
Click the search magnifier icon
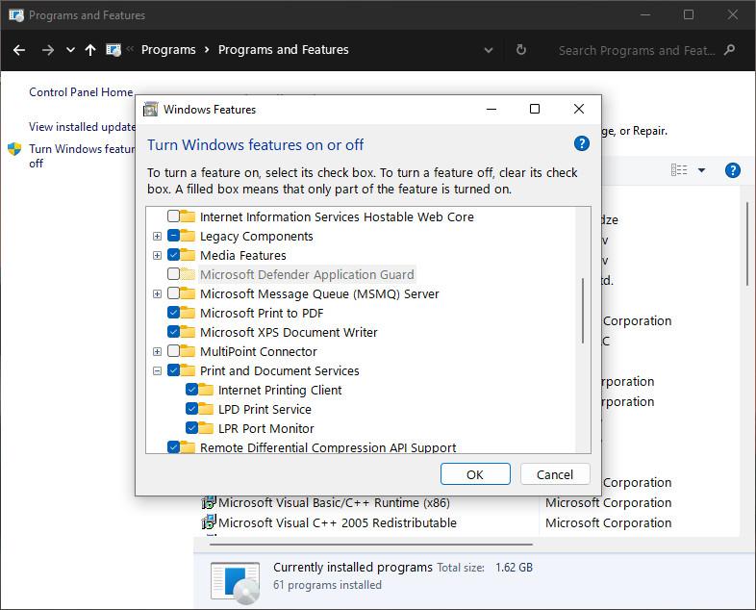729,50
